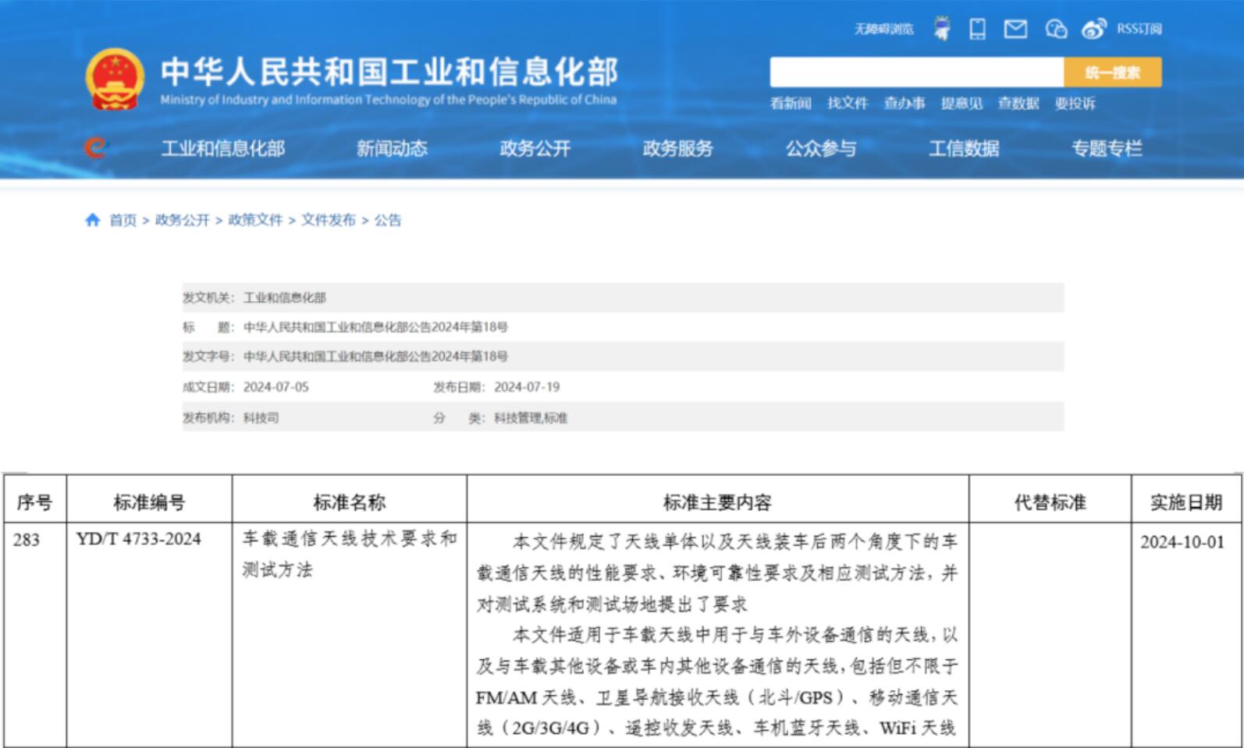Click the 统一搜索 search button
Viewport: 1244px width, 748px height.
coord(1113,73)
